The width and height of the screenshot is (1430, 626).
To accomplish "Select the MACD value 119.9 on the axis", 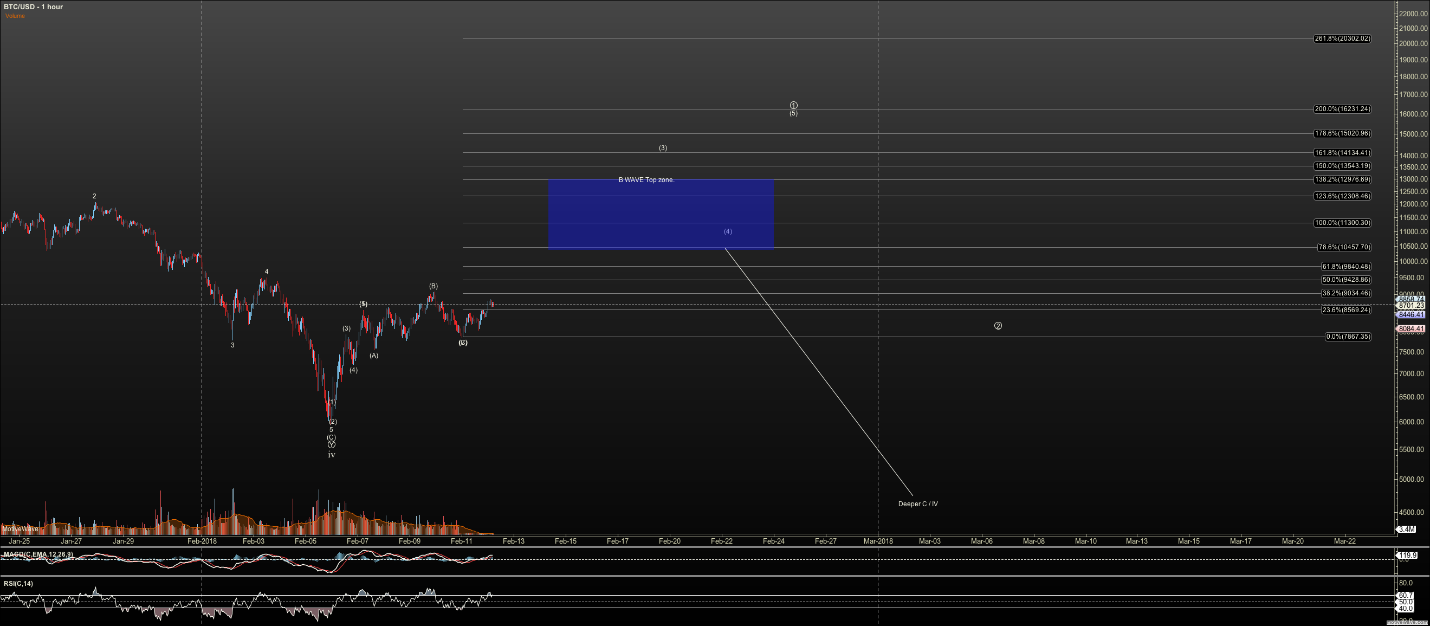I will tap(1408, 556).
